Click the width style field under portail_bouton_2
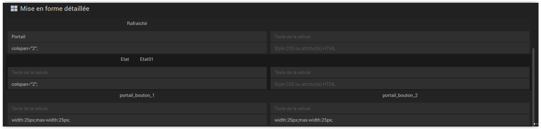541x129 pixels. 400,120
